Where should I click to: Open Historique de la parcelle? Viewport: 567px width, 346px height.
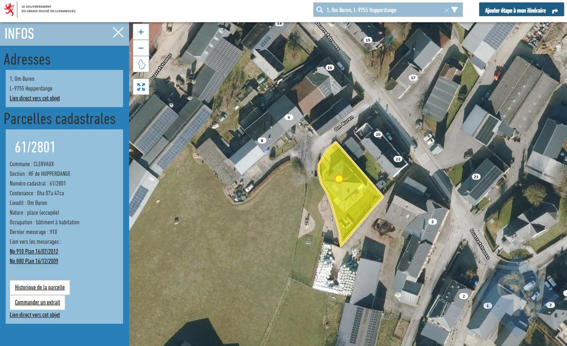[x=40, y=287]
